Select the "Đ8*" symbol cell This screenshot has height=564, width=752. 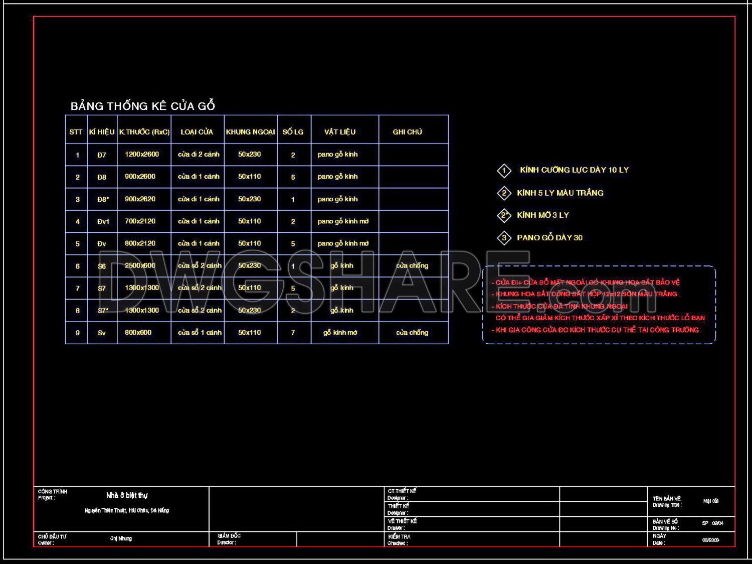(103, 199)
